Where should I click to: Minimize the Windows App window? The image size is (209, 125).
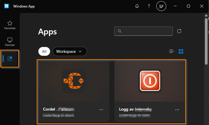coord(175,6)
